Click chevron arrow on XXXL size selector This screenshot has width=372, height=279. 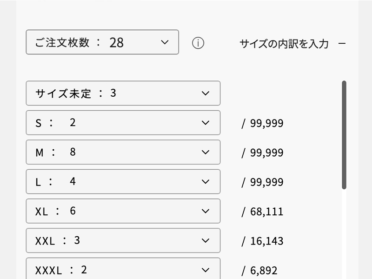click(x=206, y=270)
